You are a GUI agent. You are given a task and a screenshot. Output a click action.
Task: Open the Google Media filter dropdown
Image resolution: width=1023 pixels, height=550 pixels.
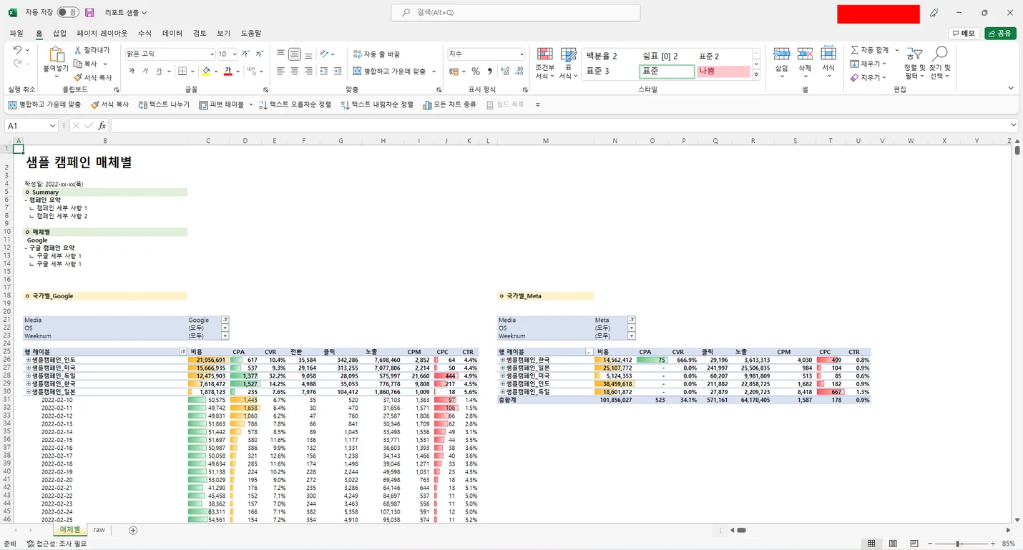point(225,320)
